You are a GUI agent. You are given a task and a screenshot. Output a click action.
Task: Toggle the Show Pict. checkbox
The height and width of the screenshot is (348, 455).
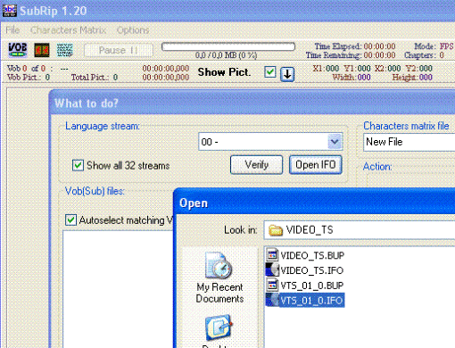click(270, 72)
